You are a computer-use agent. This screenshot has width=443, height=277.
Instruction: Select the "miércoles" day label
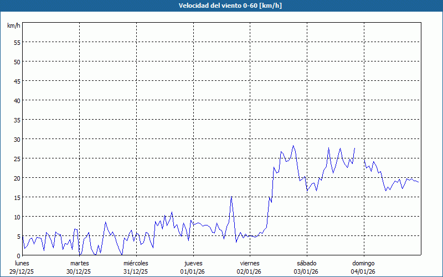tap(136, 263)
